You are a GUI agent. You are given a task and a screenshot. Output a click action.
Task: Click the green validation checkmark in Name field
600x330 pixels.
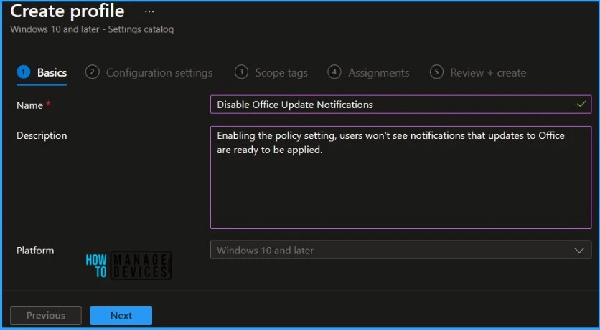(581, 104)
